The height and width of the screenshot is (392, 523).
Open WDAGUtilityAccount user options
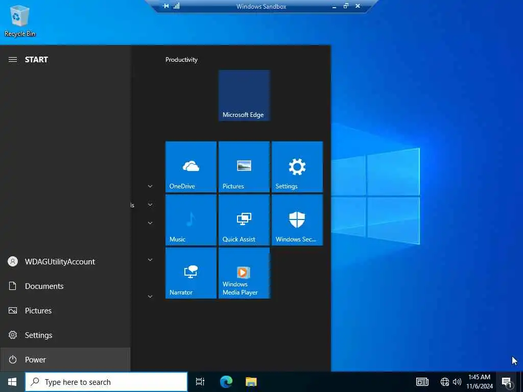coord(65,262)
